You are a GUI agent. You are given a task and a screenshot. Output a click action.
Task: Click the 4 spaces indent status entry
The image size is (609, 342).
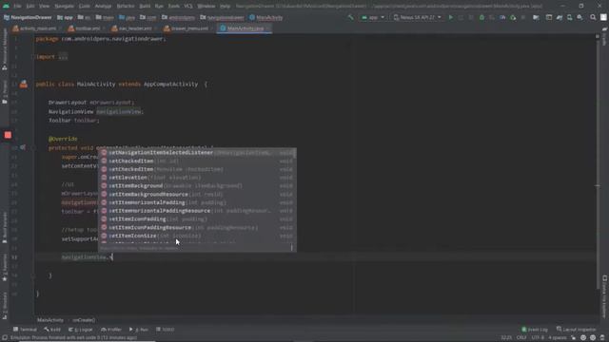pos(558,338)
